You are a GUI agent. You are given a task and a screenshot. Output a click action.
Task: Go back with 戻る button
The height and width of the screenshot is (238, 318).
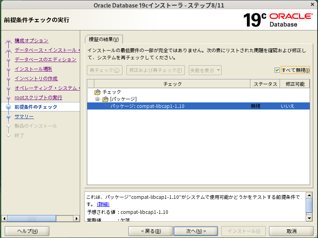tap(151, 231)
